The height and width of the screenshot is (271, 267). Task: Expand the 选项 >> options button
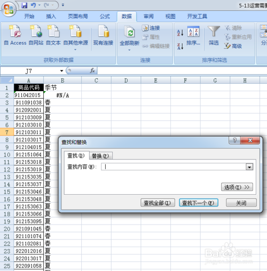pyautogui.click(x=237, y=187)
